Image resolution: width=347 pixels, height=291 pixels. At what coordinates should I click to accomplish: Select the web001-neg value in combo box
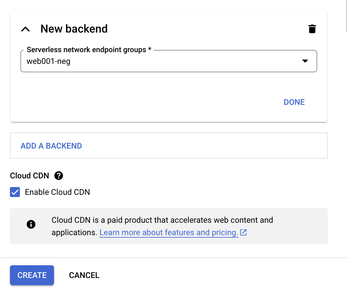tap(49, 61)
